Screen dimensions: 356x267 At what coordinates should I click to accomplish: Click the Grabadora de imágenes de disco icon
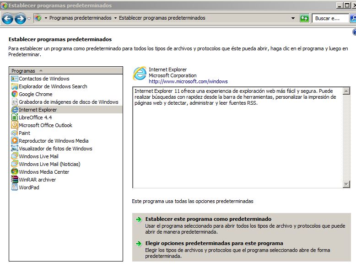pyautogui.click(x=15, y=102)
